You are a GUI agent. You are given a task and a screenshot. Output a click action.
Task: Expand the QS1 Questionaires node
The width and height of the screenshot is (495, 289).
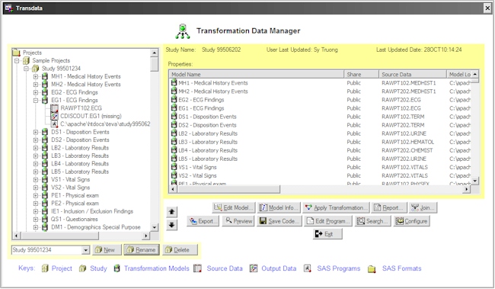[x=36, y=219]
